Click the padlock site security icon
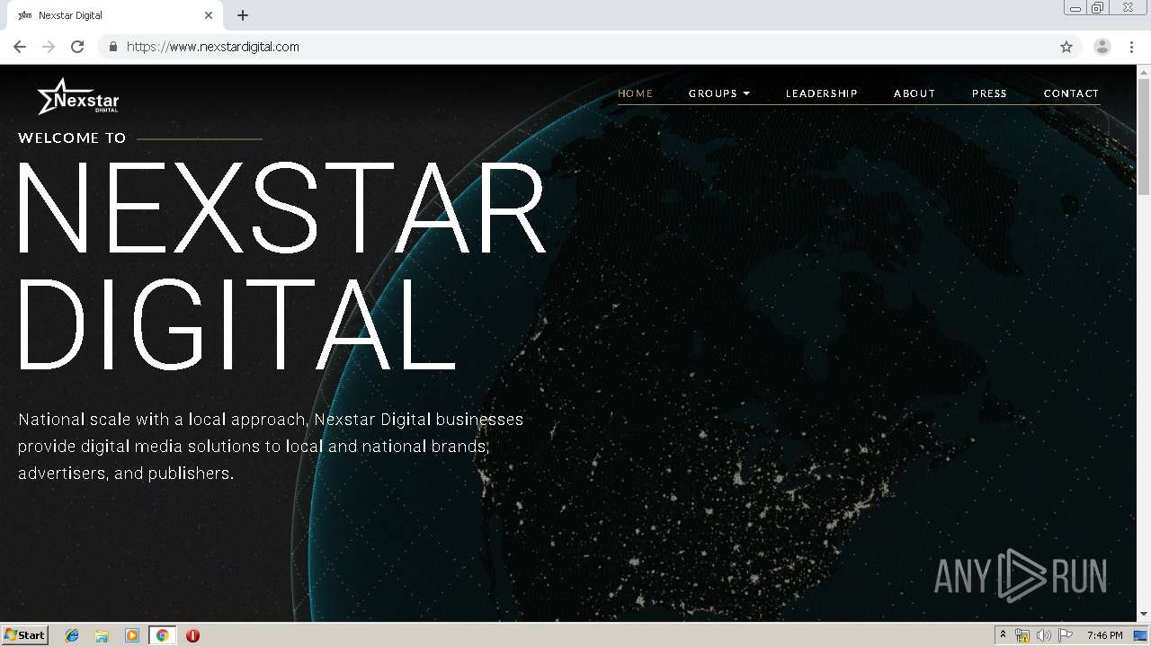 [112, 47]
